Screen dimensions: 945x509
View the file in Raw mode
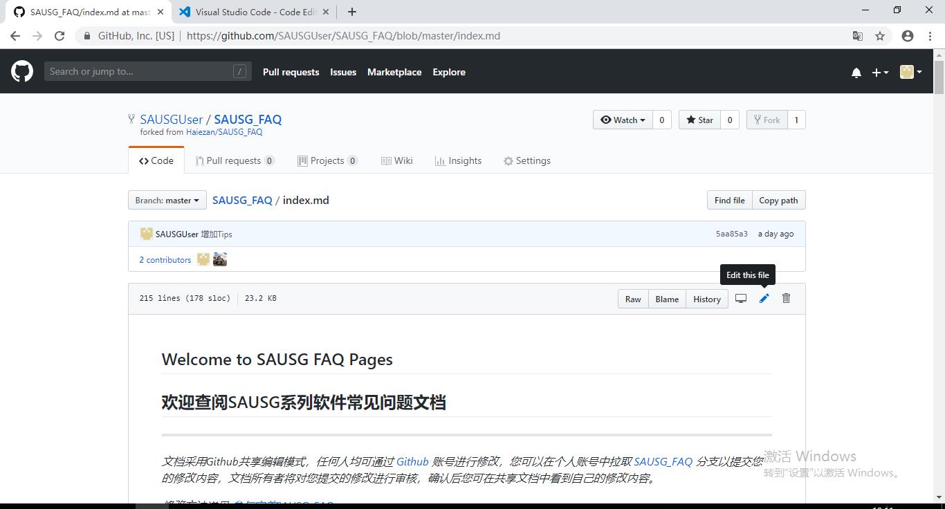632,298
